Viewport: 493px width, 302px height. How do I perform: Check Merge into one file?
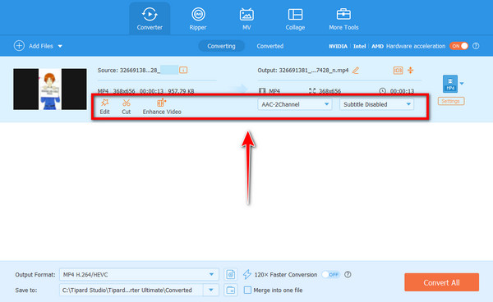click(248, 290)
